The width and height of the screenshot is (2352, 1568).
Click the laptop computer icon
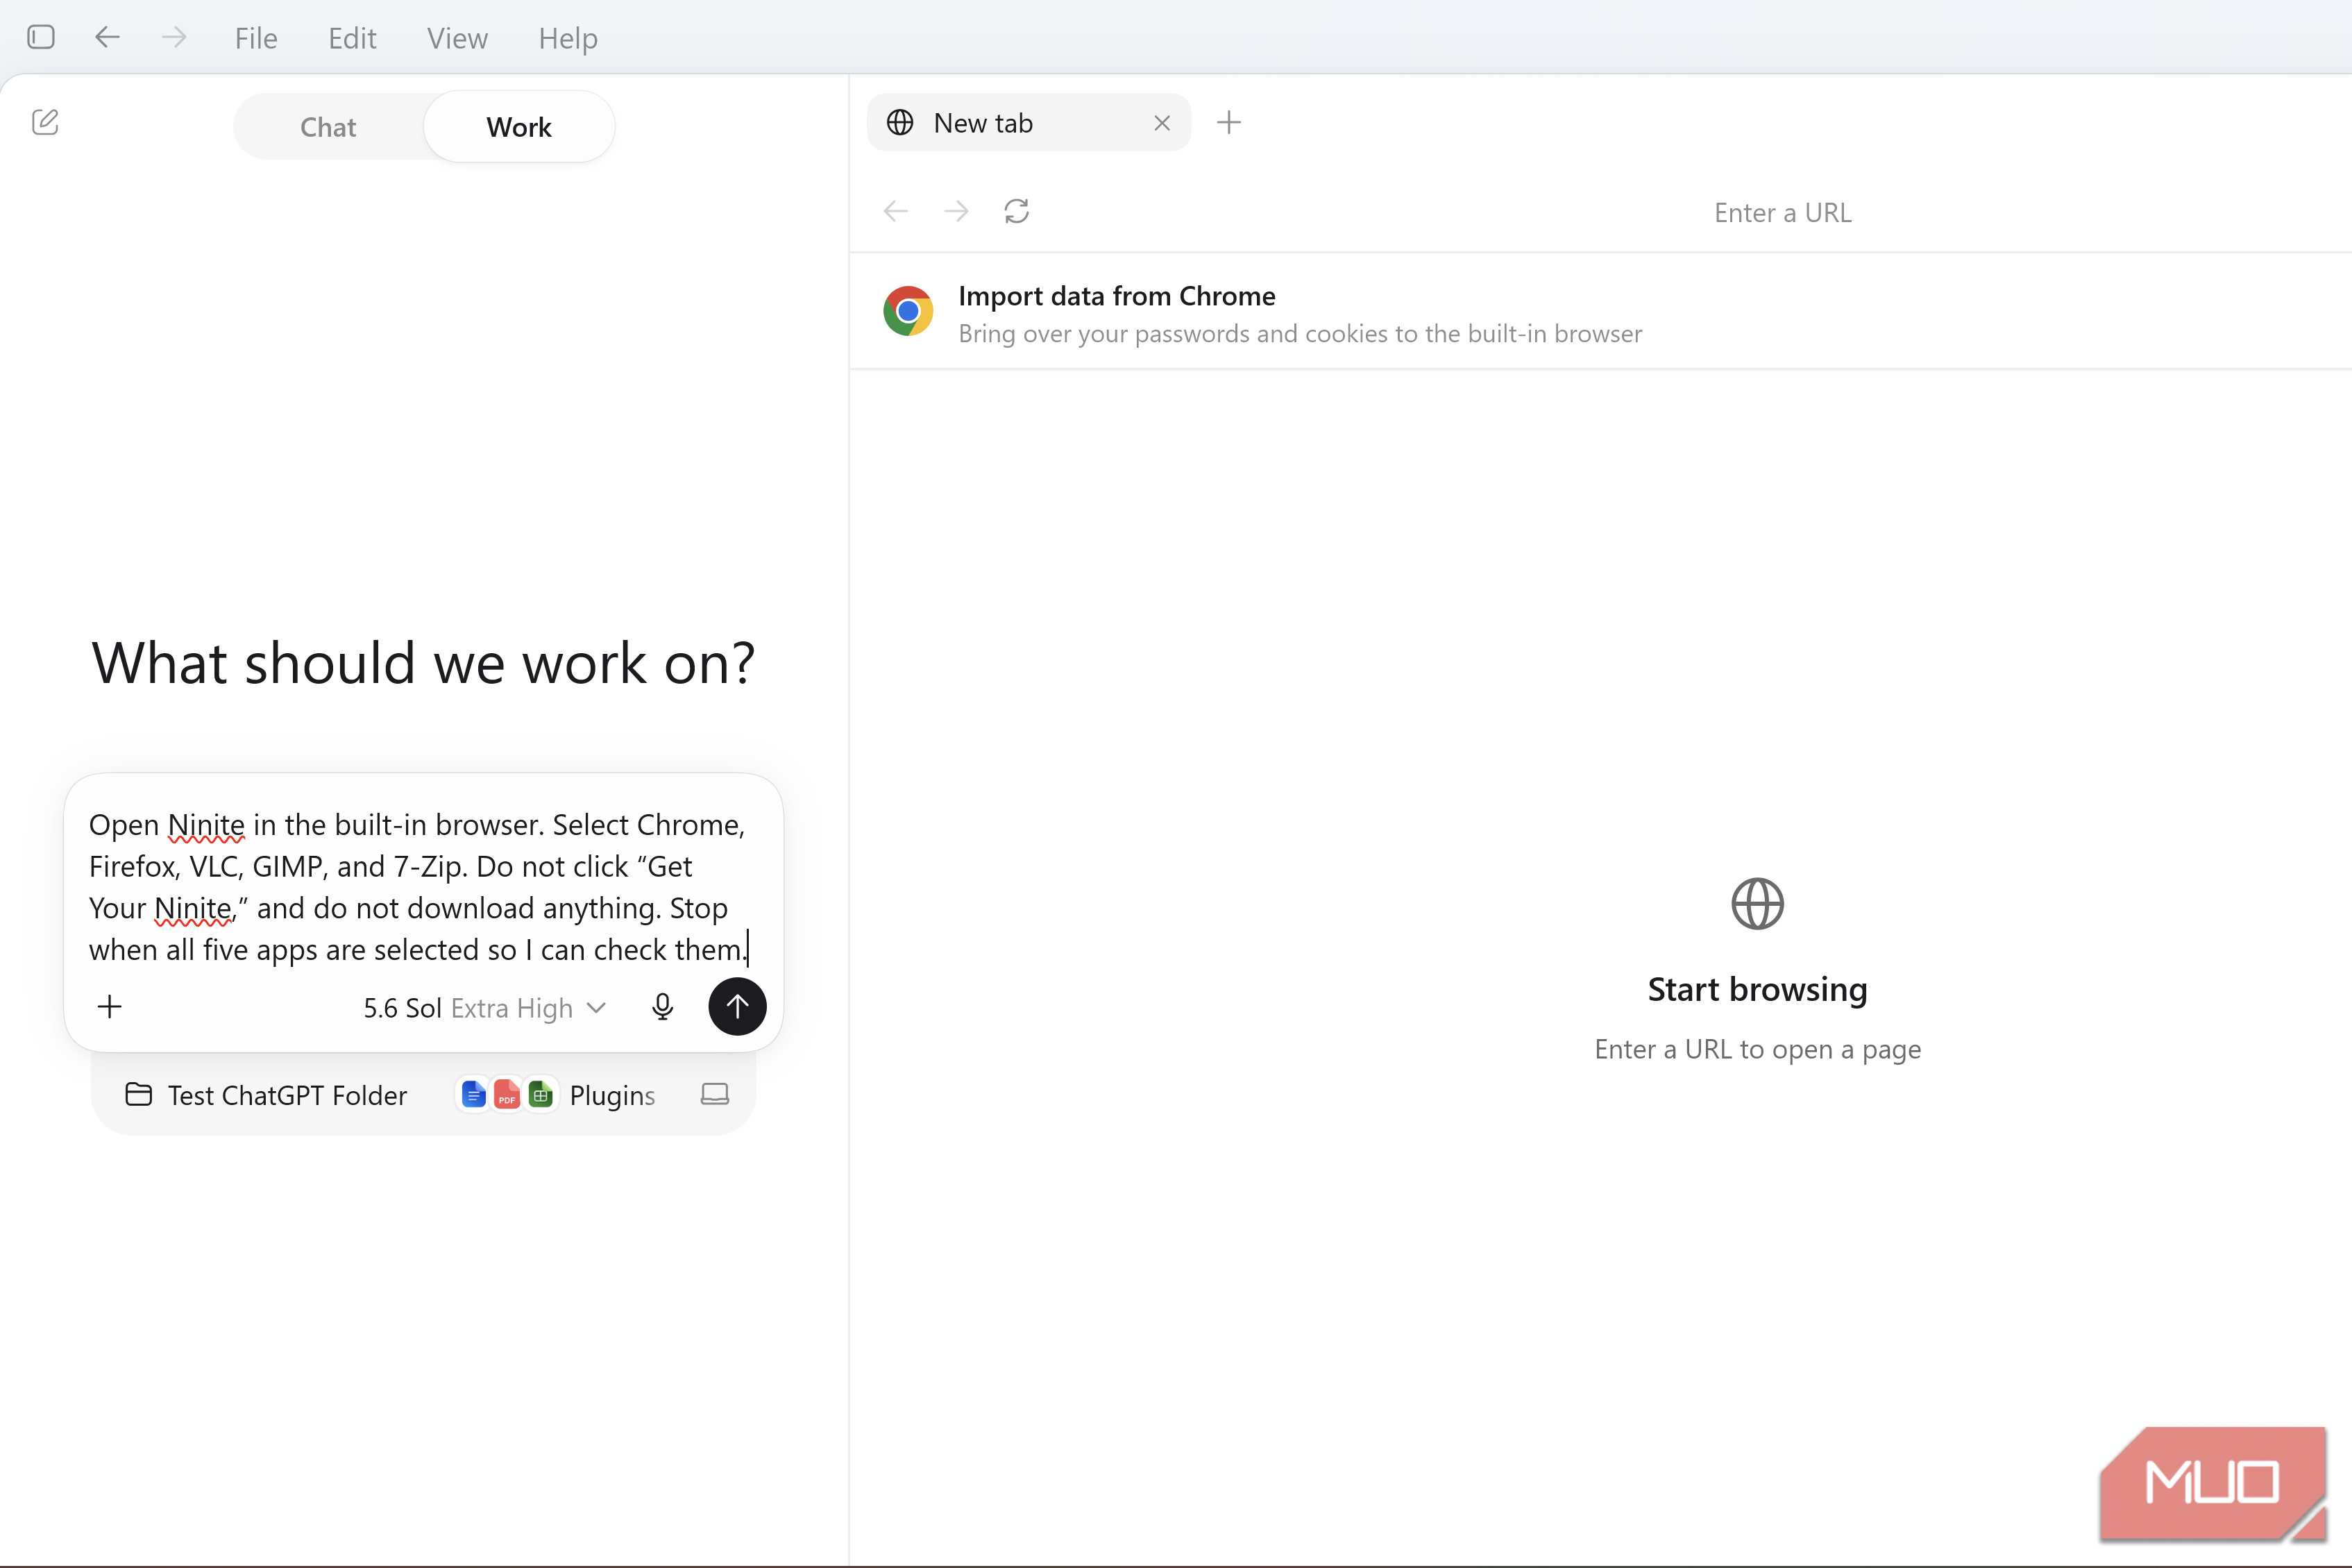[x=715, y=1094]
